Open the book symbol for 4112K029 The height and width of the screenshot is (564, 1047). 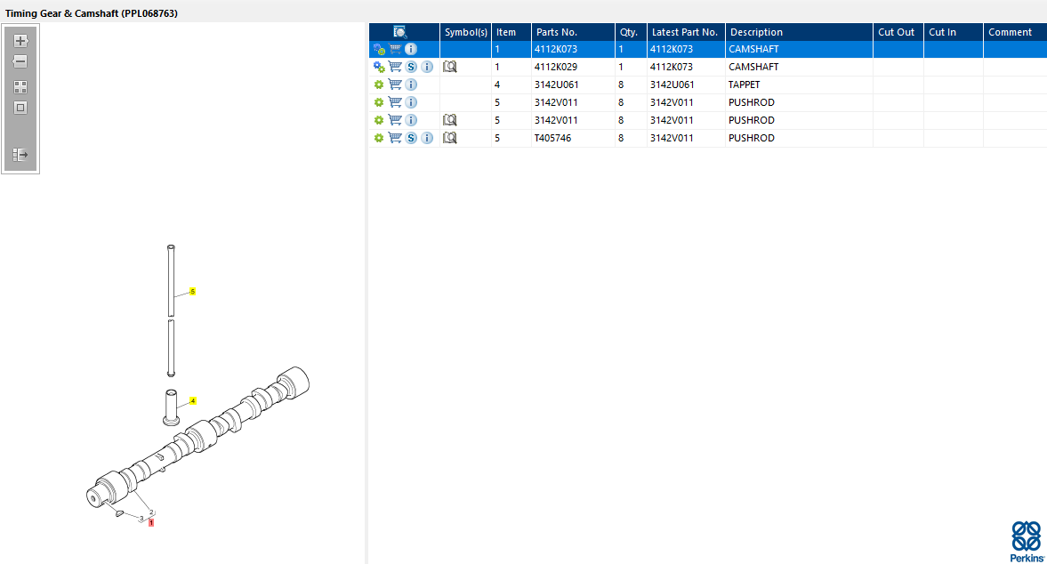450,67
